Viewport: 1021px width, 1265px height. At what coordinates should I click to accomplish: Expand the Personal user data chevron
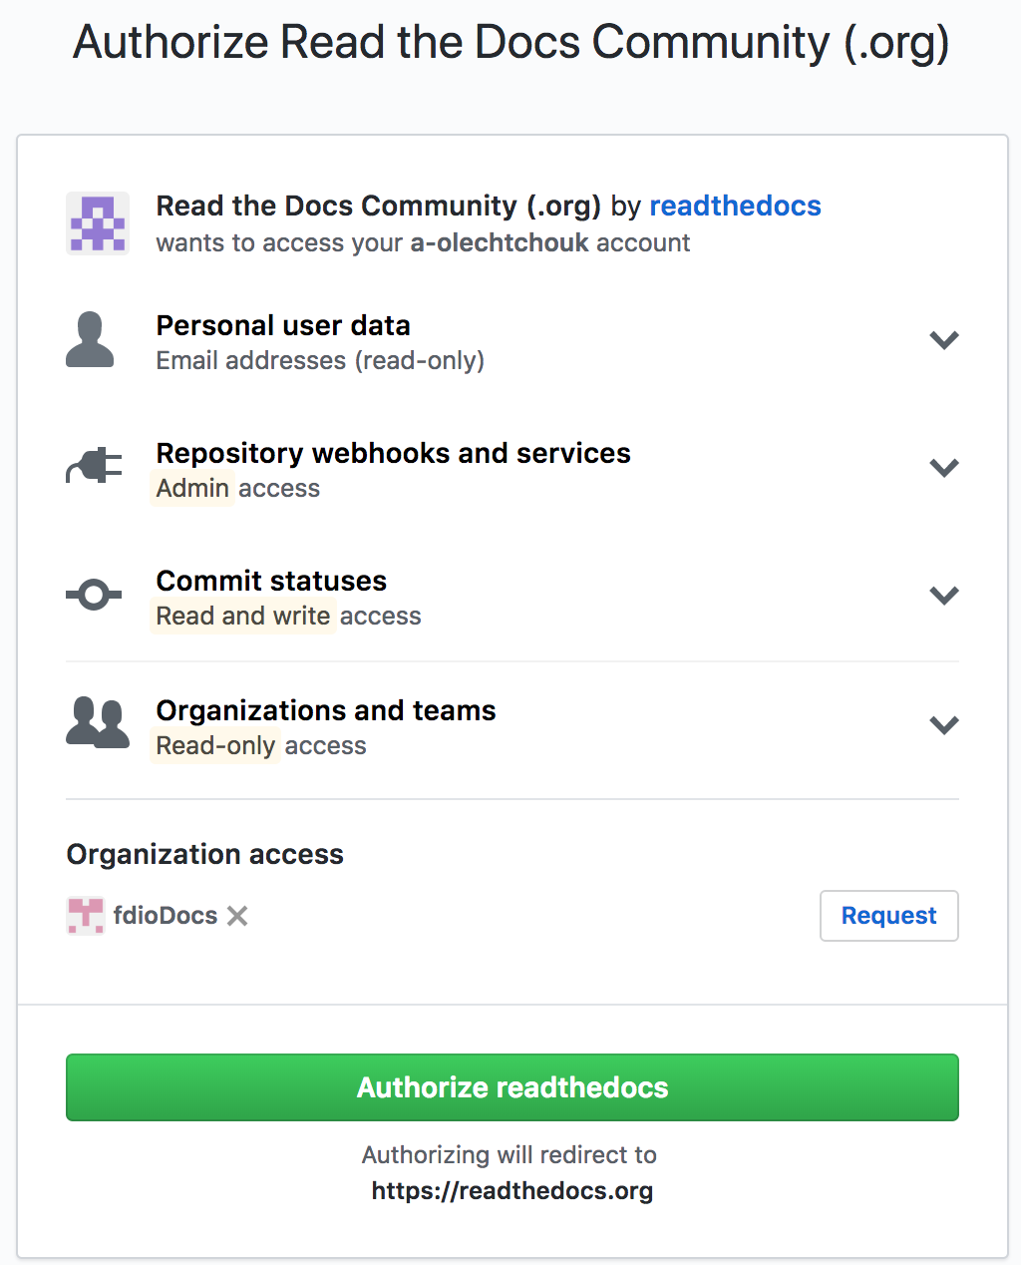tap(944, 340)
